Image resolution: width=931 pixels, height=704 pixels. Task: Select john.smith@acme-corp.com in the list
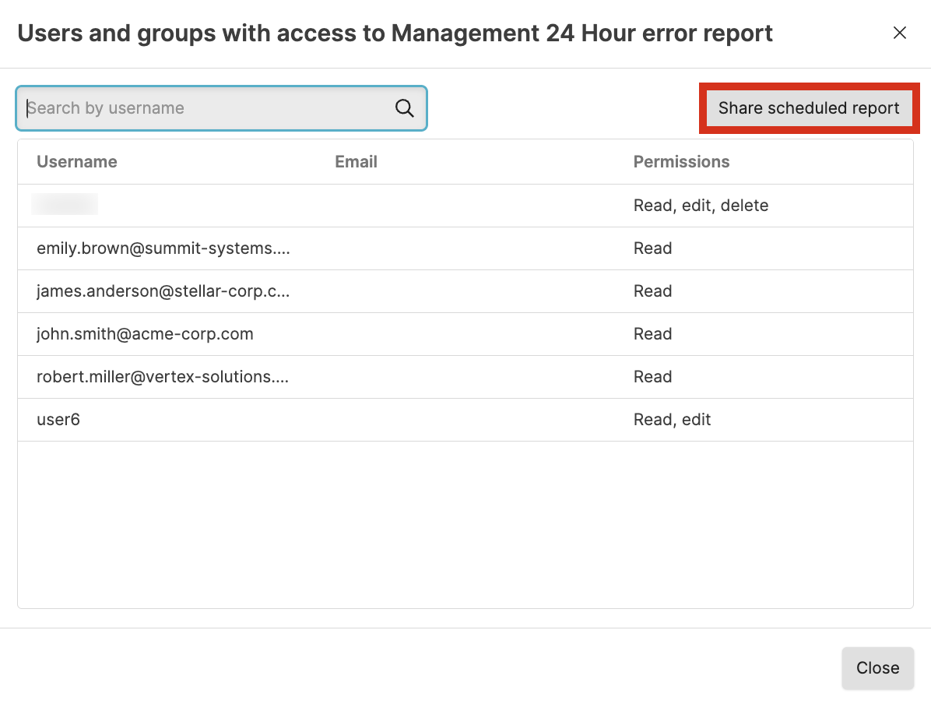pyautogui.click(x=145, y=334)
